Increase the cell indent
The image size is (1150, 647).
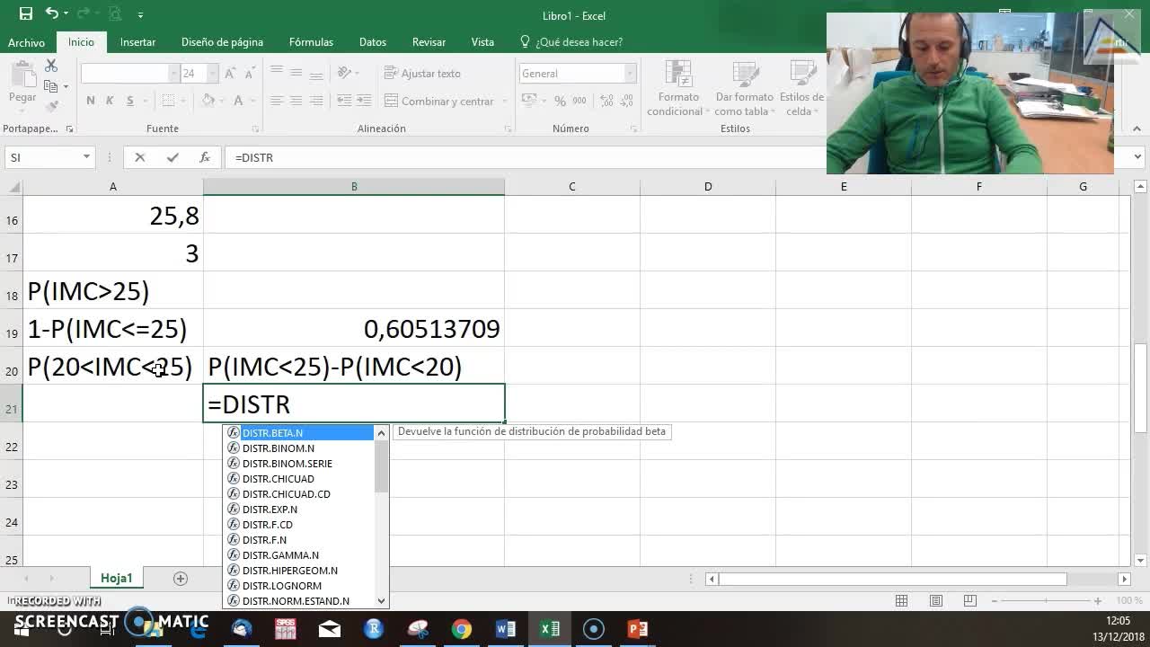click(x=363, y=101)
